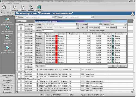The image size is (136, 97).
Task: Click the horizontal scrollbar thumb of the grid
Action: (36, 92)
